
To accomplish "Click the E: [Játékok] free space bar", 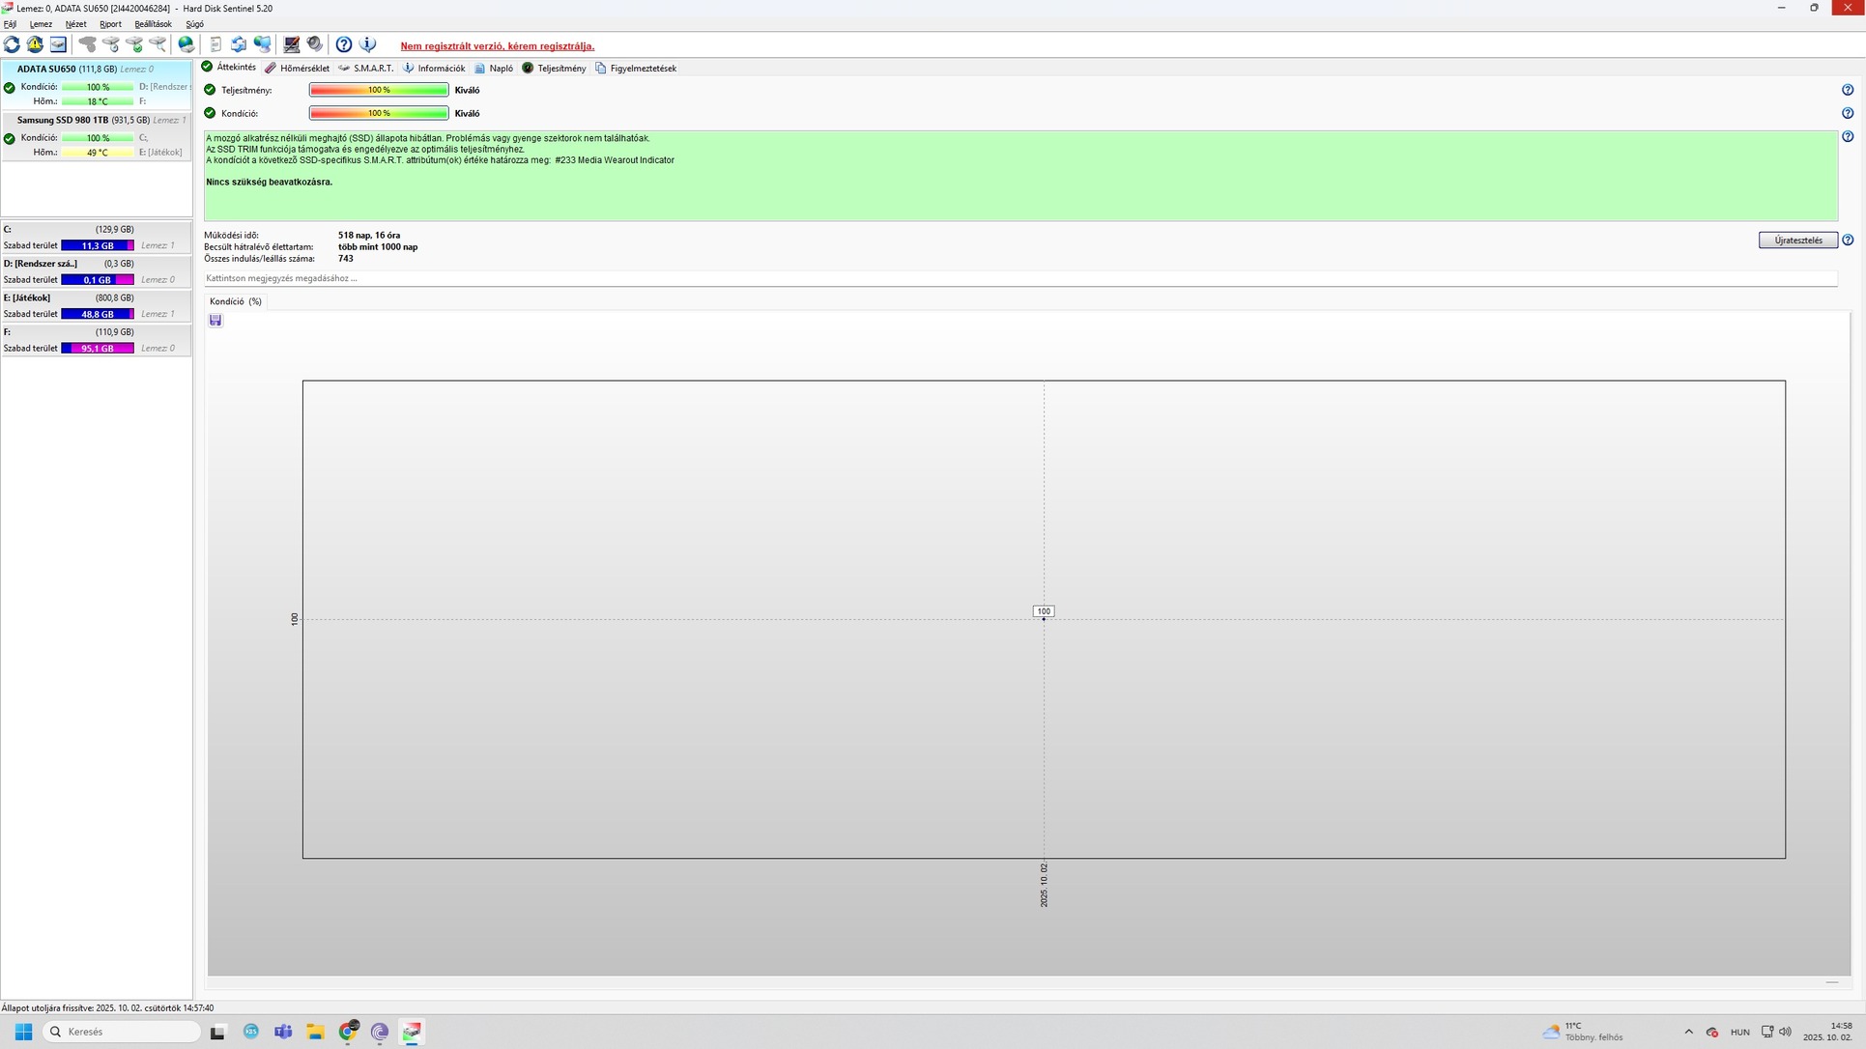I will [x=97, y=314].
